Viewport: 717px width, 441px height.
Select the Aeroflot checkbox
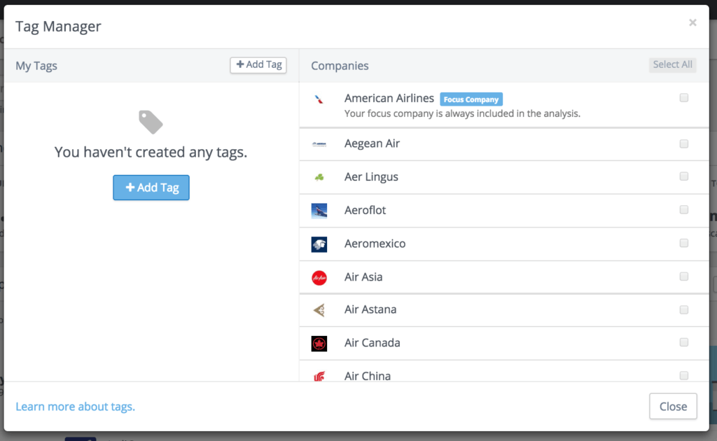point(683,210)
